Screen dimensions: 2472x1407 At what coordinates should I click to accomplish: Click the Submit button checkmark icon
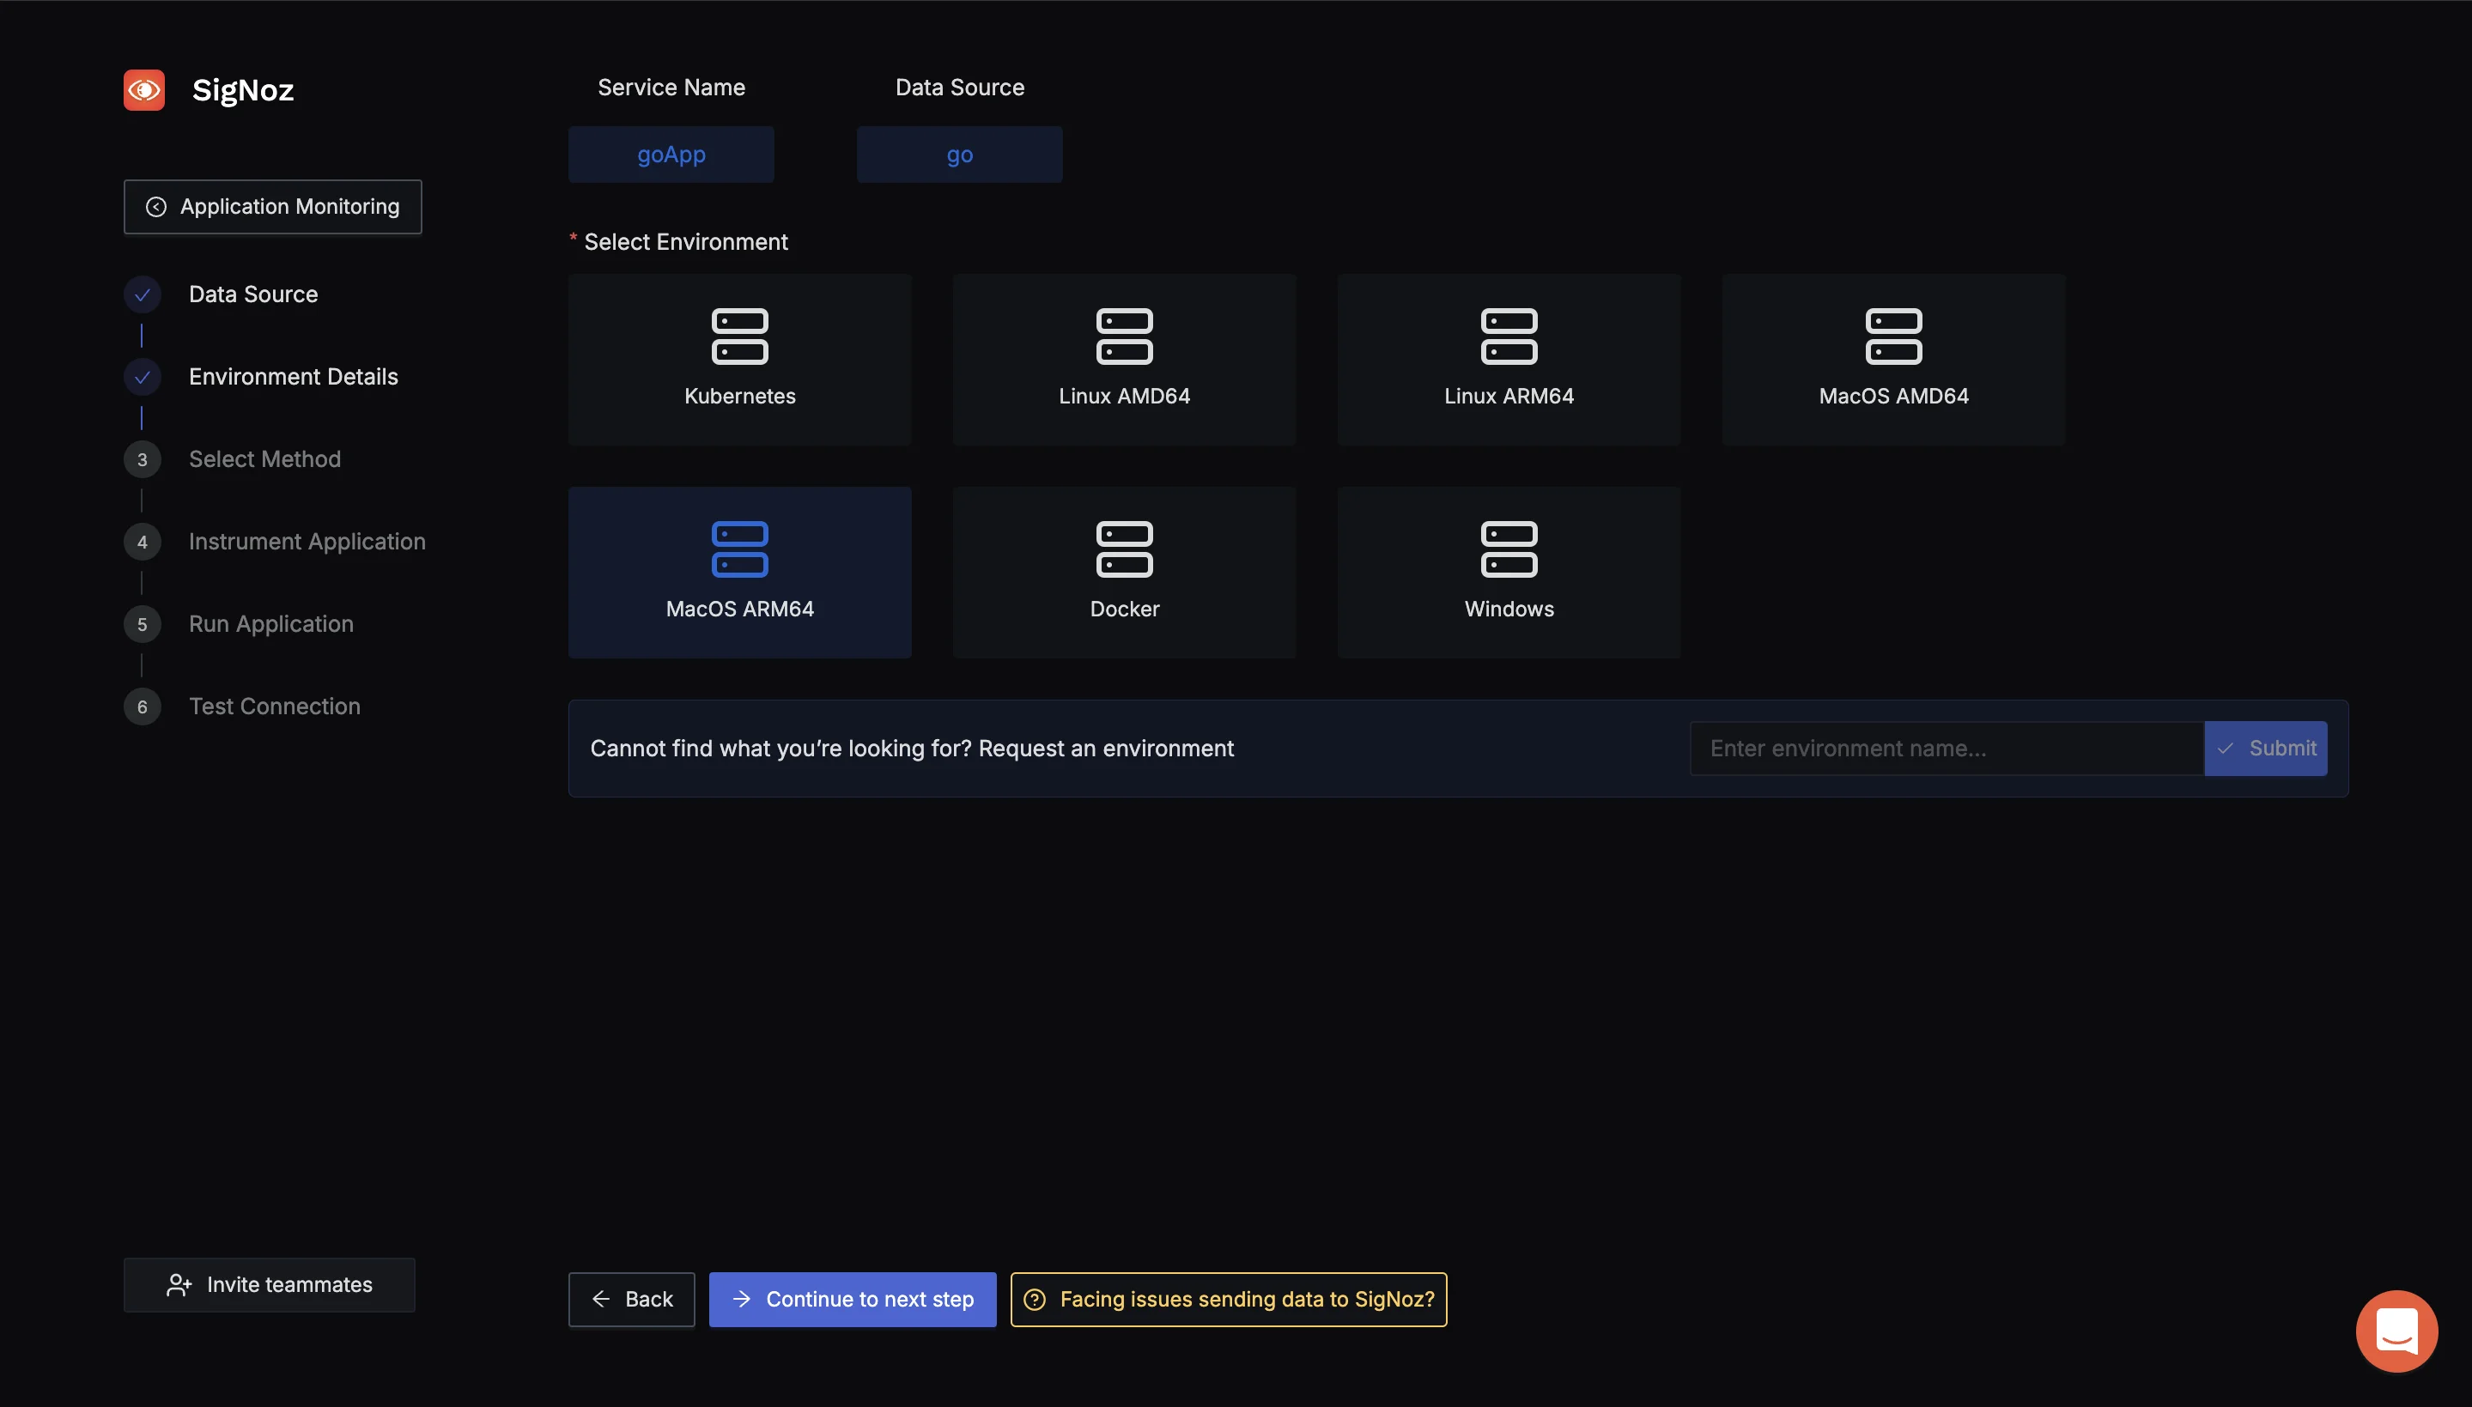(x=2226, y=749)
